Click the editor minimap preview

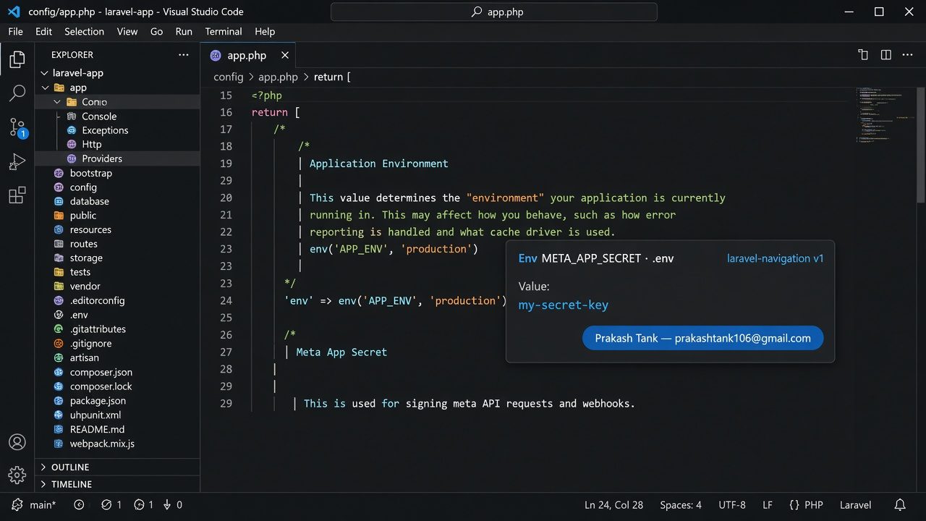coord(884,116)
